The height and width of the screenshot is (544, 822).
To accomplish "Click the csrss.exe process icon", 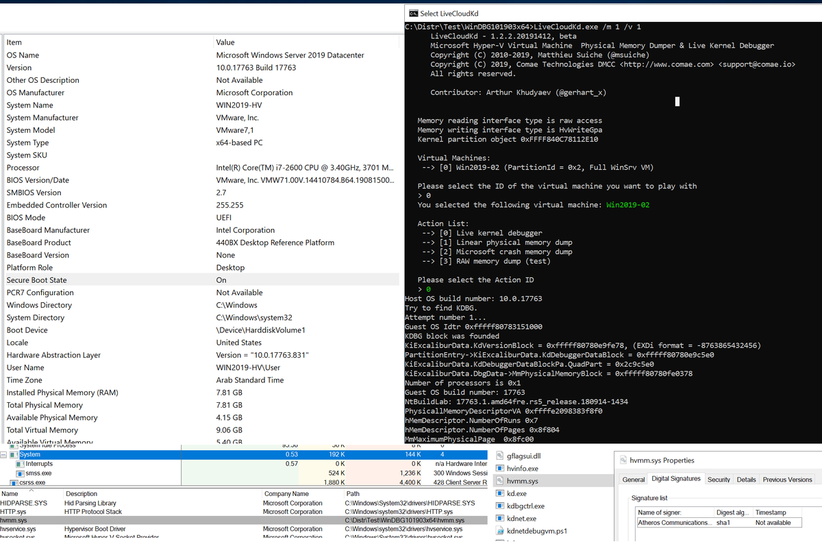I will (14, 483).
